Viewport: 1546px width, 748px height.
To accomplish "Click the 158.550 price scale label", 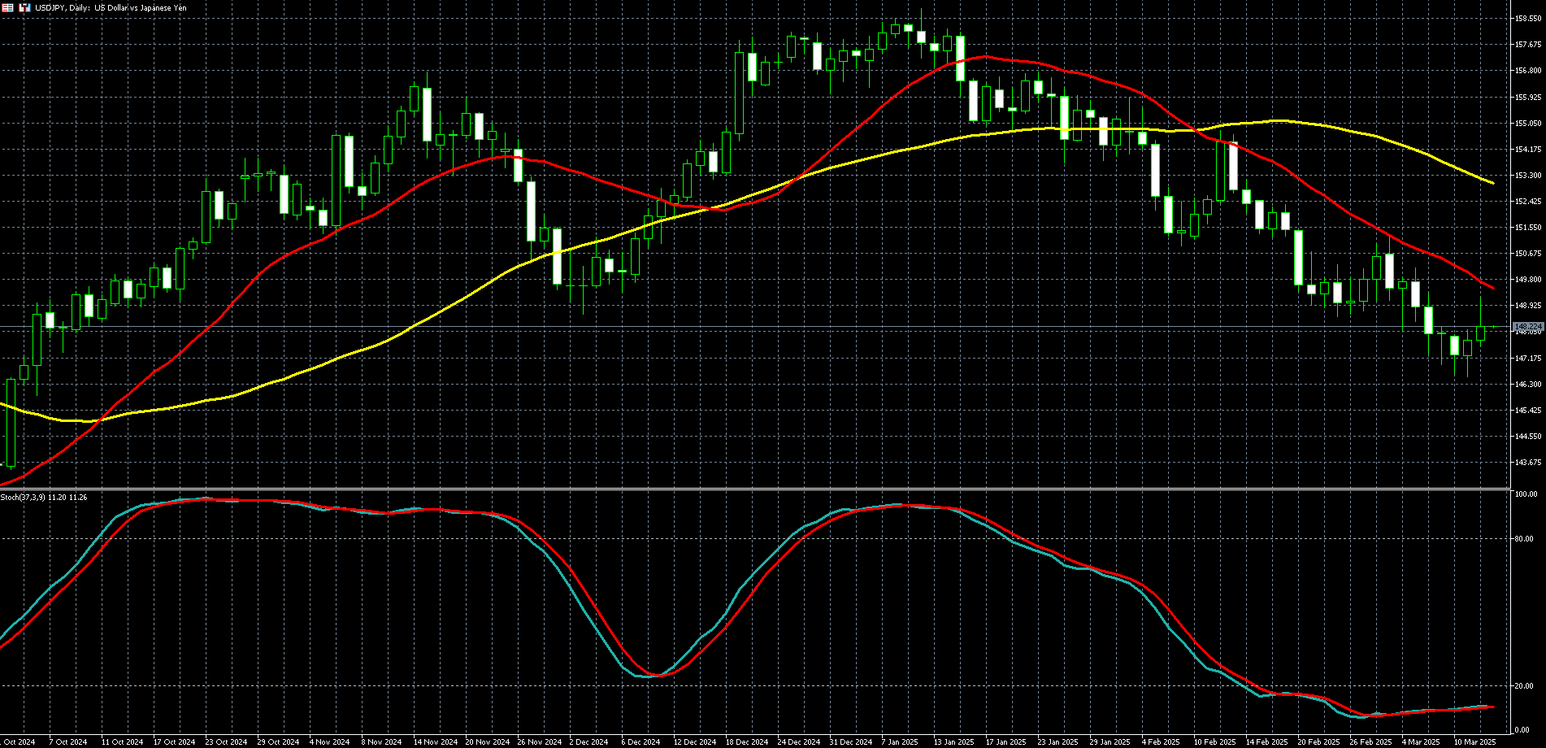I will point(1528,19).
